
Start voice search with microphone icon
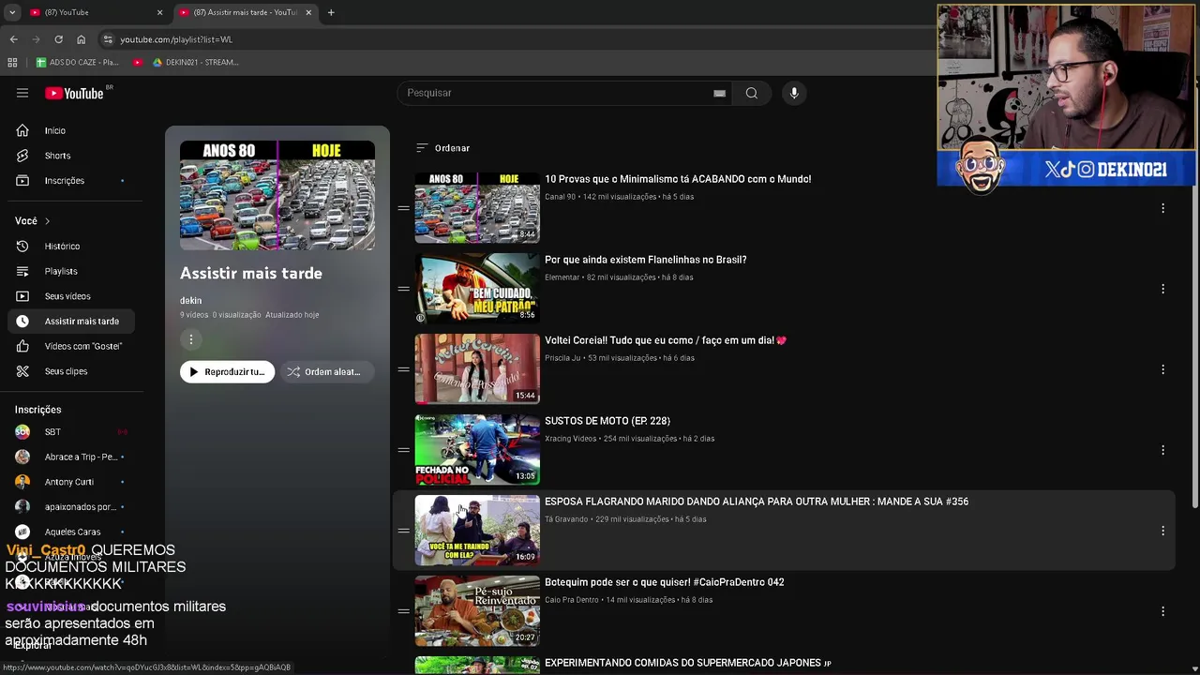tap(794, 93)
